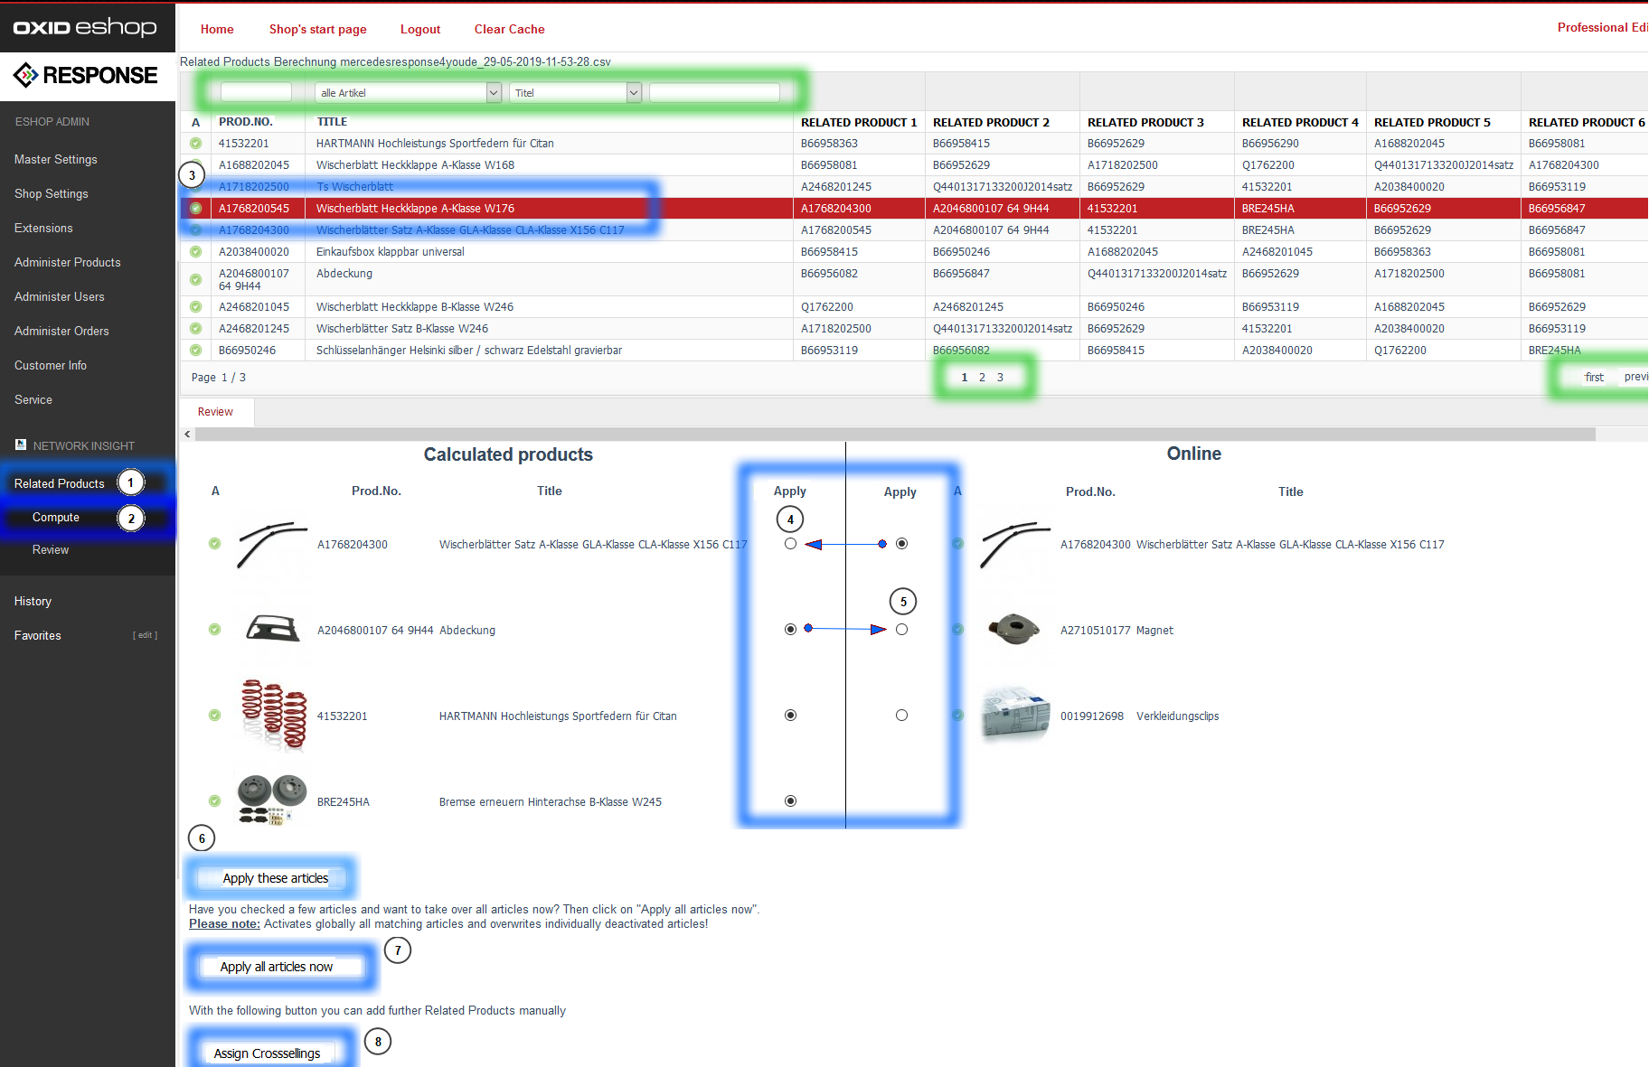Switch to the Review tab
Screen dimensions: 1649x1067
coord(215,412)
